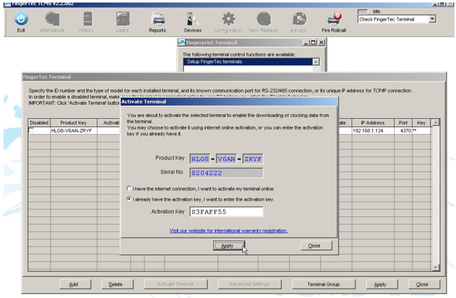The height and width of the screenshot is (298, 456).
Task: Click the Activation Key input field
Action: (226, 212)
